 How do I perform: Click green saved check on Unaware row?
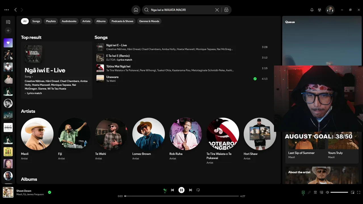tap(255, 79)
